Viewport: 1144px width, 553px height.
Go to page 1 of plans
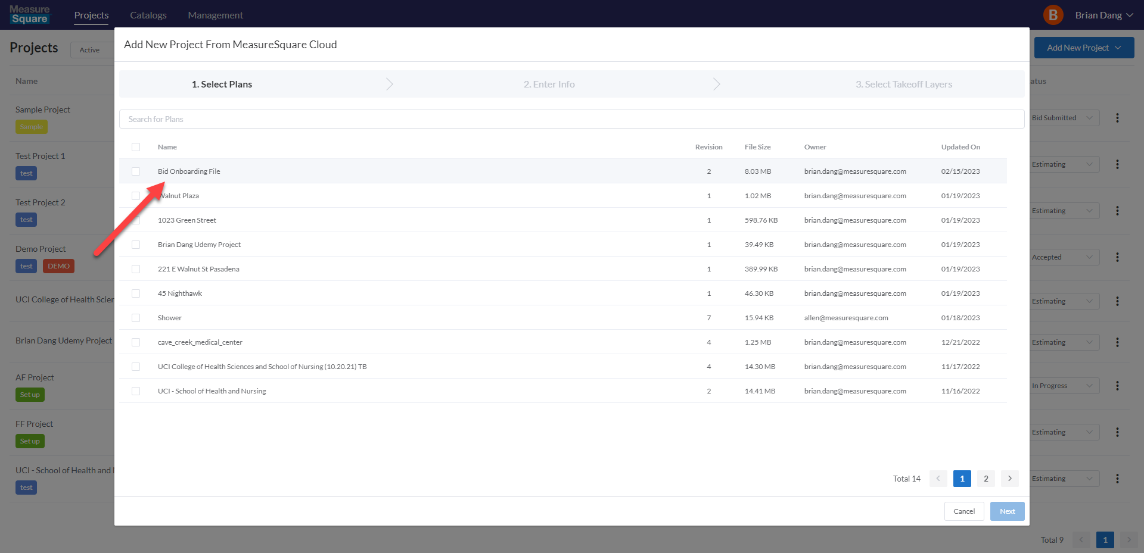click(962, 479)
